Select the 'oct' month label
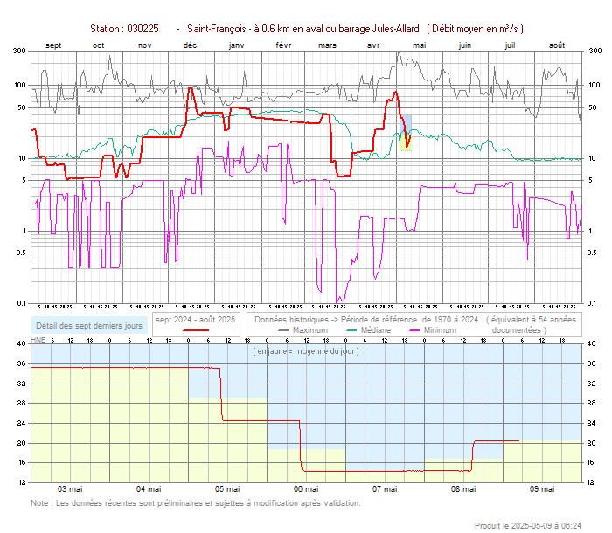Image resolution: width=612 pixels, height=533 pixels. 98,45
